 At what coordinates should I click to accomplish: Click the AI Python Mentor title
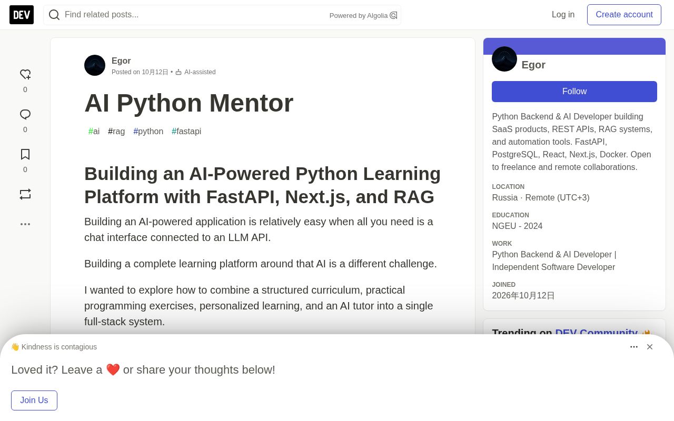[x=189, y=103]
